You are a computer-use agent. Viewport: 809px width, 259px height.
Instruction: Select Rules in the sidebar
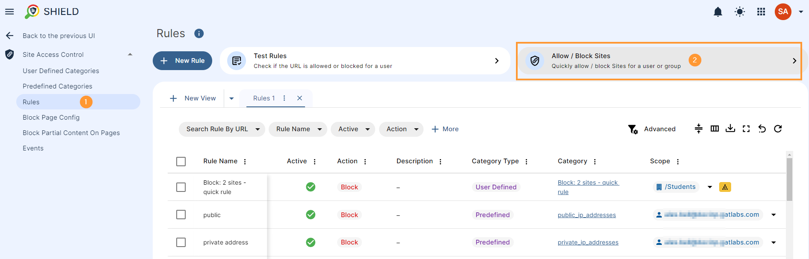pyautogui.click(x=78, y=102)
